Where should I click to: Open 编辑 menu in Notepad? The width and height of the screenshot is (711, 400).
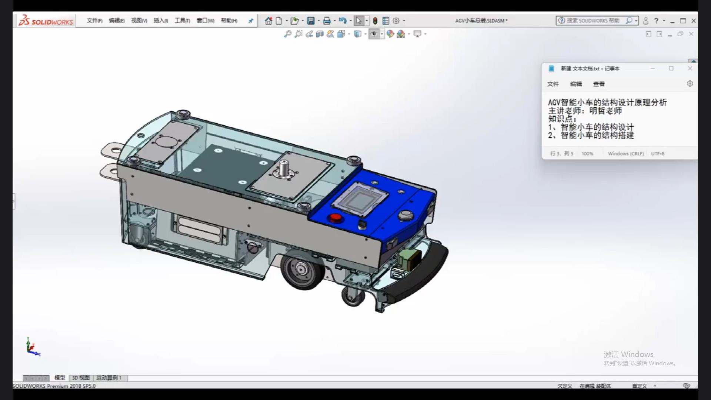[x=576, y=84]
